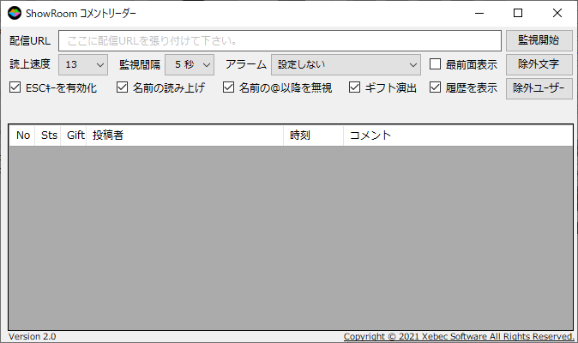Click the No column header
The height and width of the screenshot is (343, 578).
pyautogui.click(x=22, y=135)
